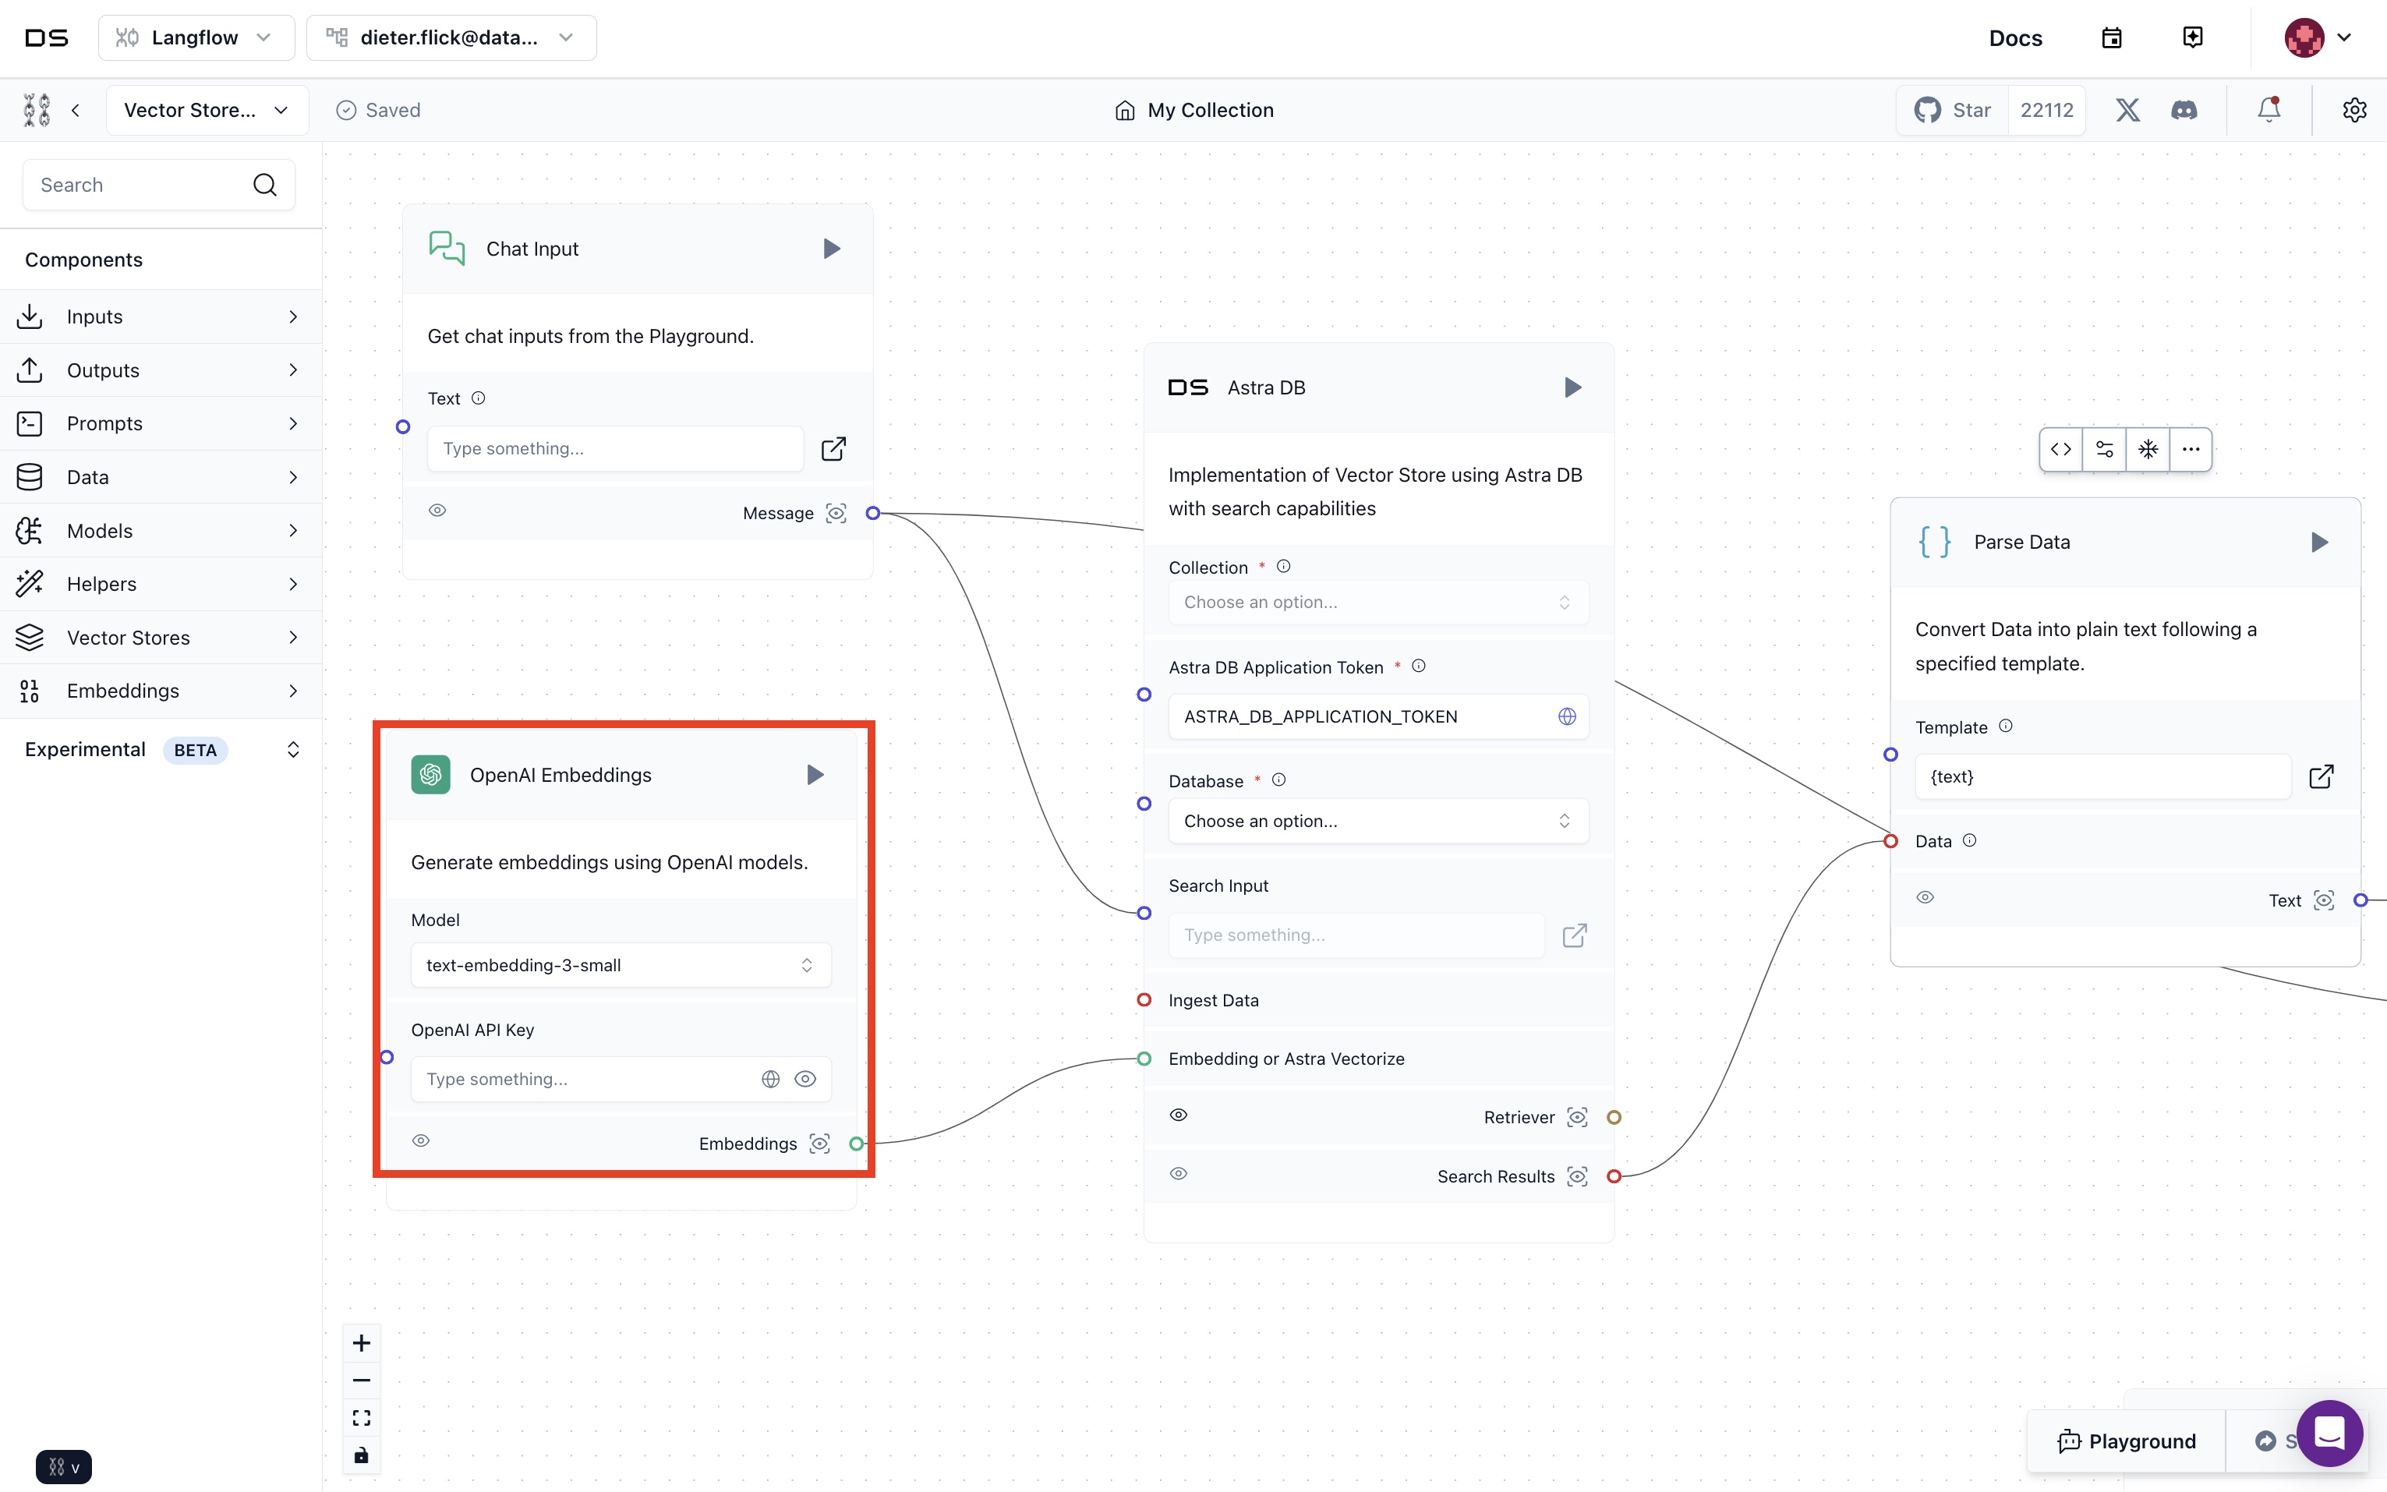
Task: Toggle visibility eye icon on Chat Input
Action: pos(438,511)
